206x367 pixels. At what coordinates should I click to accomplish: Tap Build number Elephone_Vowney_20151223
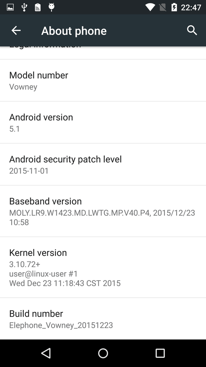click(x=103, y=319)
